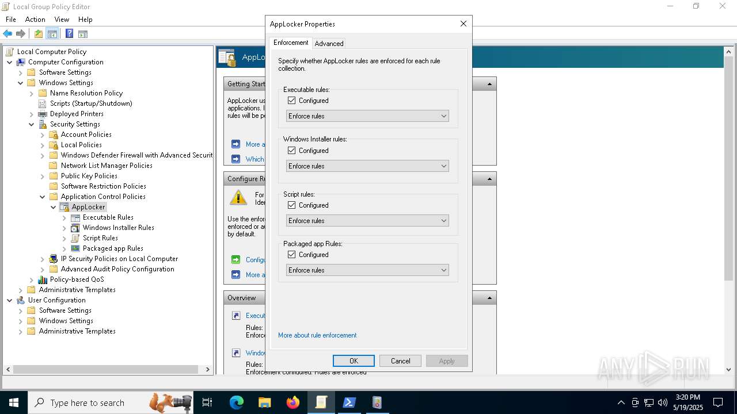Open the Script rules enforcement dropdown

(367, 221)
